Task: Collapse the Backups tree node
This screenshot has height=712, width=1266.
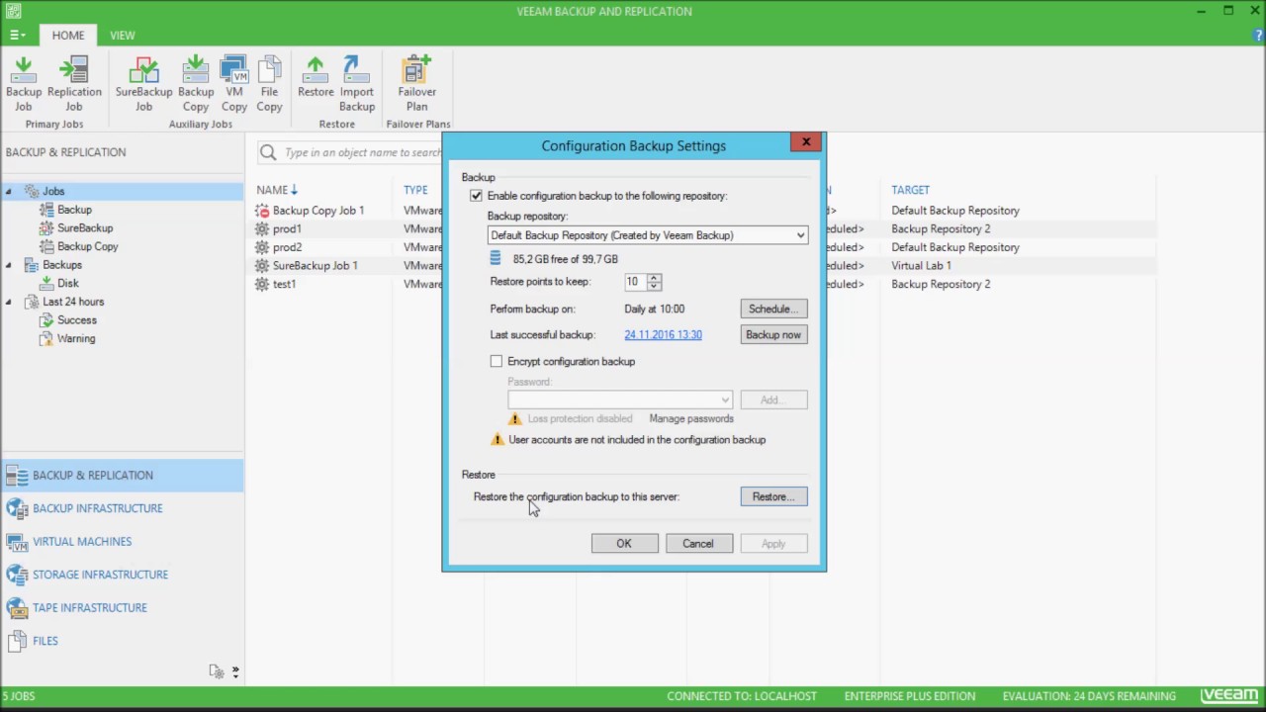Action: 9,265
